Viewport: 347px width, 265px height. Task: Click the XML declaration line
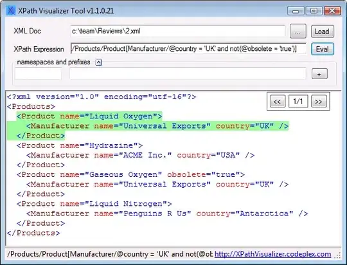pyautogui.click(x=102, y=97)
